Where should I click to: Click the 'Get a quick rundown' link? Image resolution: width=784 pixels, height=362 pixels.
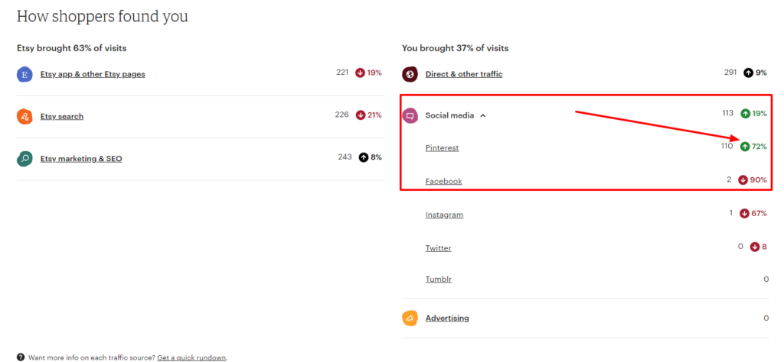click(x=191, y=357)
